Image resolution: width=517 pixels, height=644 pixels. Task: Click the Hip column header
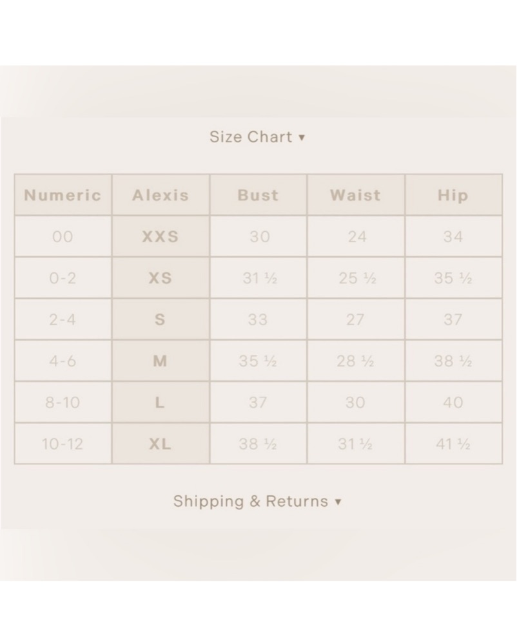pos(453,195)
